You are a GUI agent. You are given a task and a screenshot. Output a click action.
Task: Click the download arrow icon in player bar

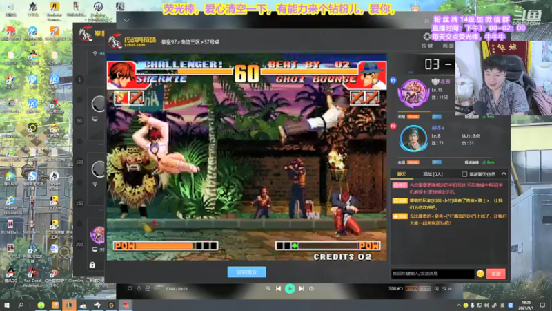[x=139, y=288]
